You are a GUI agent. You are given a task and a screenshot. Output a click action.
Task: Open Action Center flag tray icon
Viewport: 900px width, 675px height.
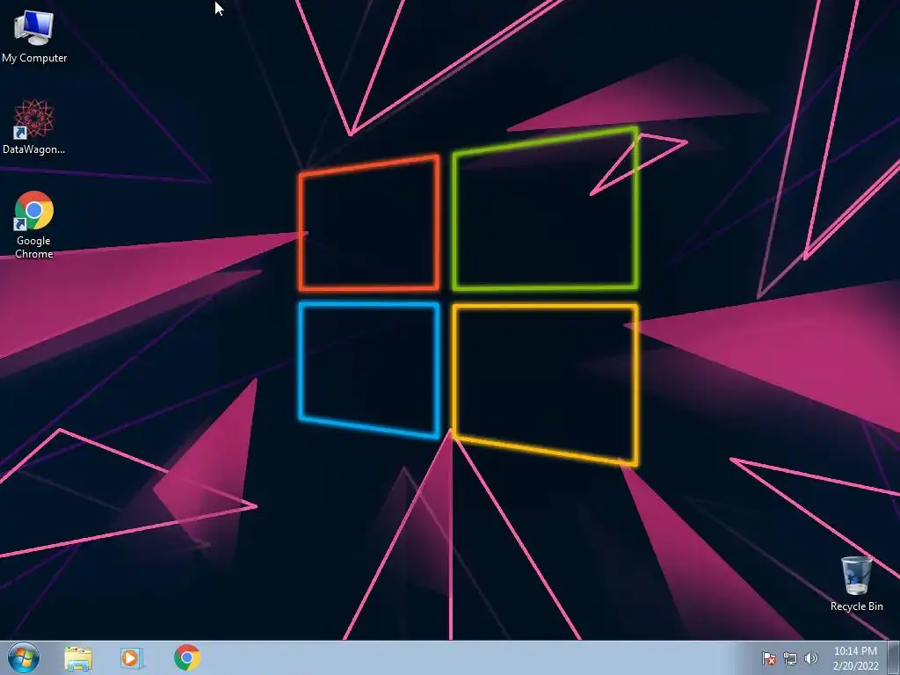pyautogui.click(x=768, y=658)
